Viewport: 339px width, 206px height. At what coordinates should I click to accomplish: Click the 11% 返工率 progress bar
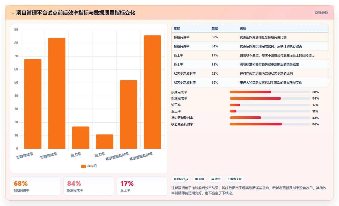click(270, 111)
